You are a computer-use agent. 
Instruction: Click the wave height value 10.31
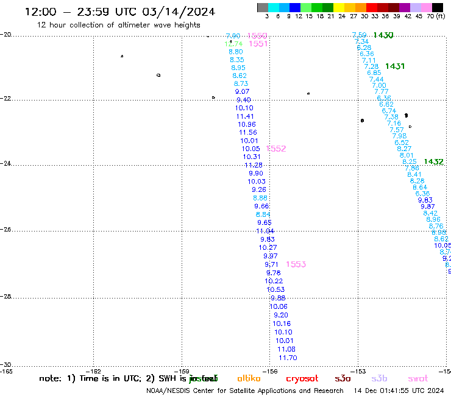point(252,157)
